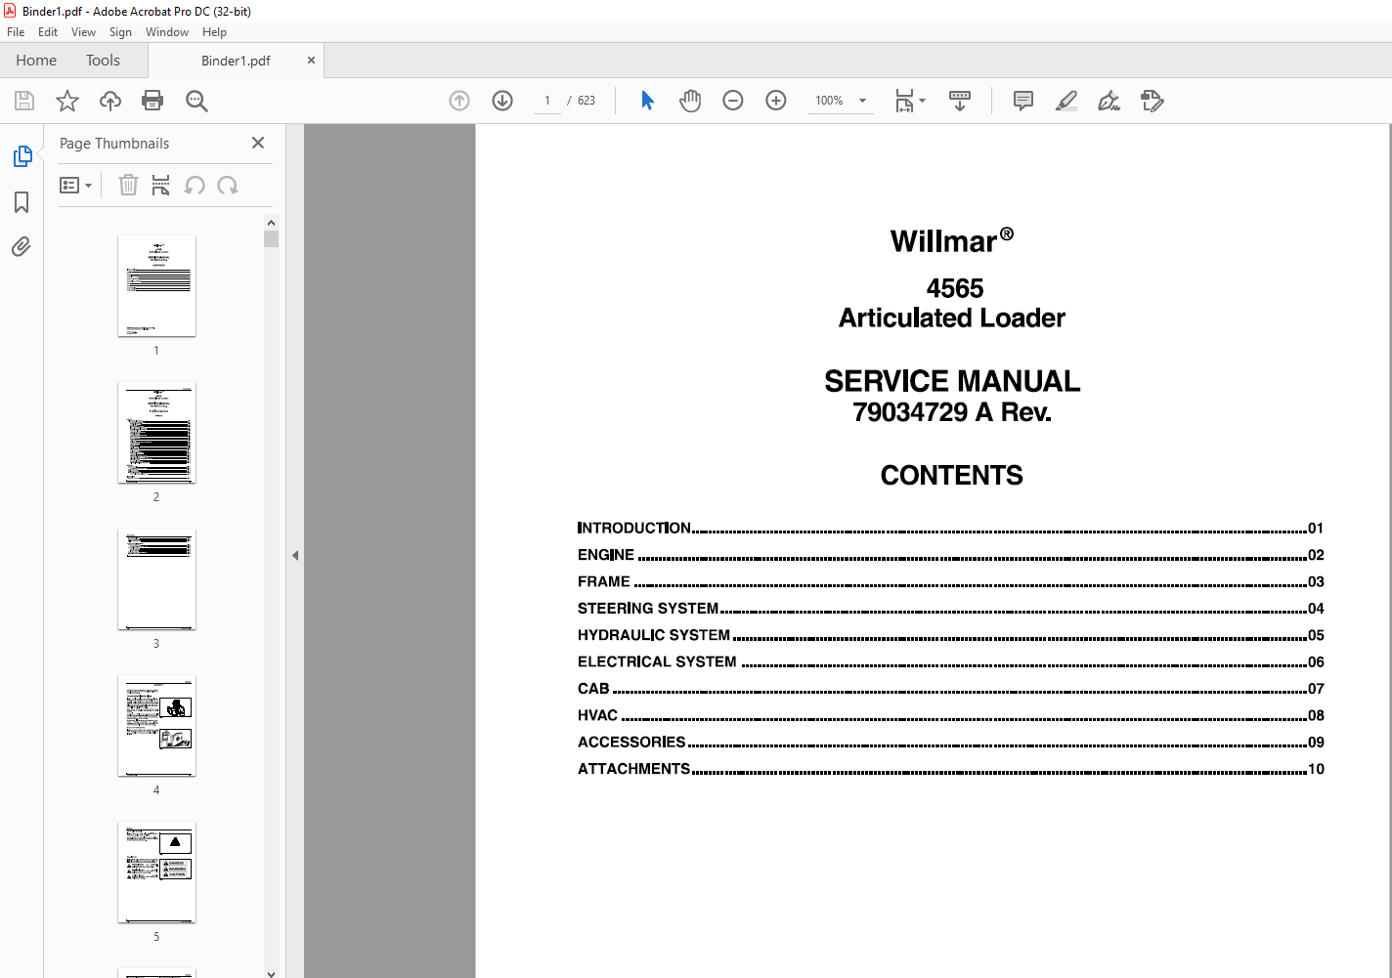
Task: Click FRAME contents entry
Action: pyautogui.click(x=950, y=581)
